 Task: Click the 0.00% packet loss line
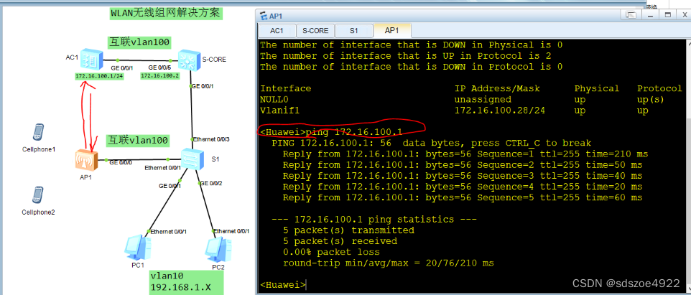[x=331, y=252]
